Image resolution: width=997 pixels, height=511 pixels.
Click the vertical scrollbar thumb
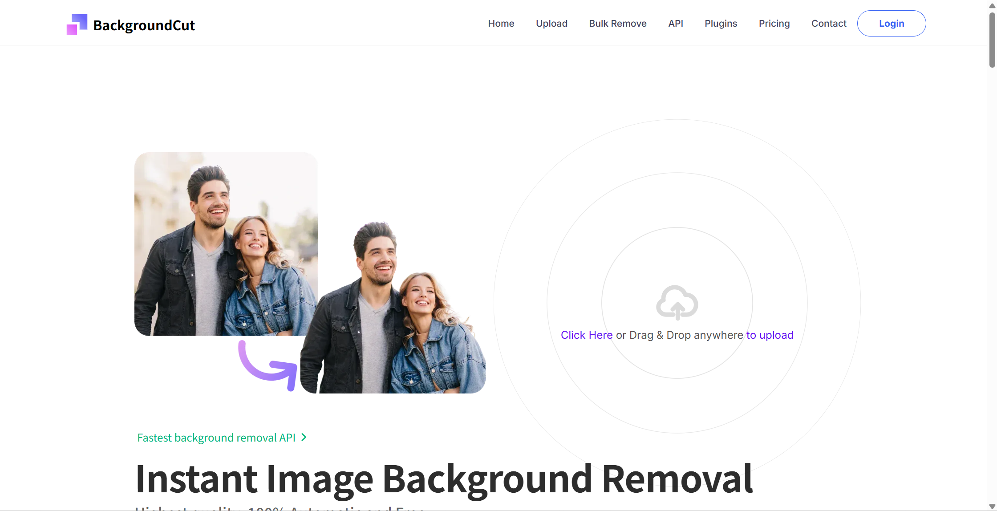(x=992, y=40)
